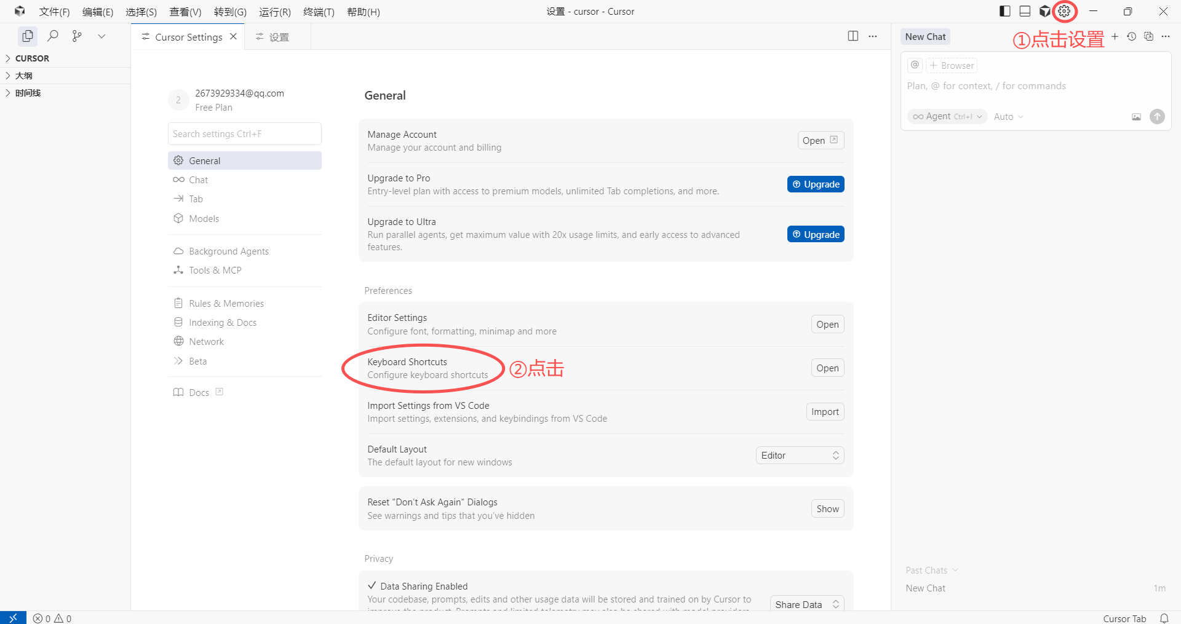This screenshot has height=624, width=1181.
Task: Focus the Search settings field
Action: (244, 133)
